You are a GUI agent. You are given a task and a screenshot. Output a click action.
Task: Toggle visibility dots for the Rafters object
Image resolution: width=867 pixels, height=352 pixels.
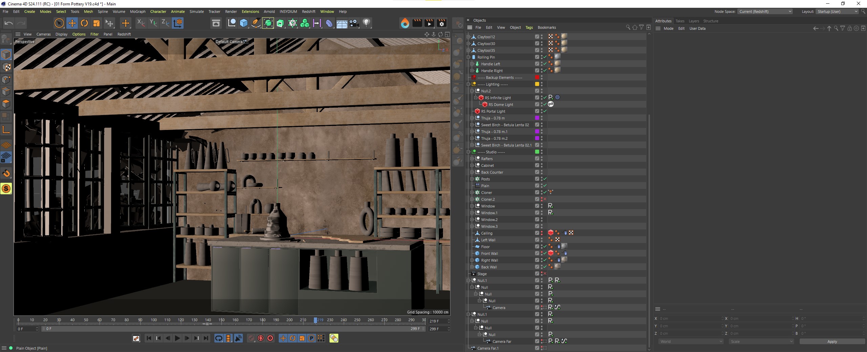point(542,159)
